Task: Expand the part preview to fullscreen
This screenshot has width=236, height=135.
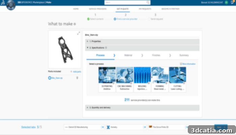Action: [79, 33]
